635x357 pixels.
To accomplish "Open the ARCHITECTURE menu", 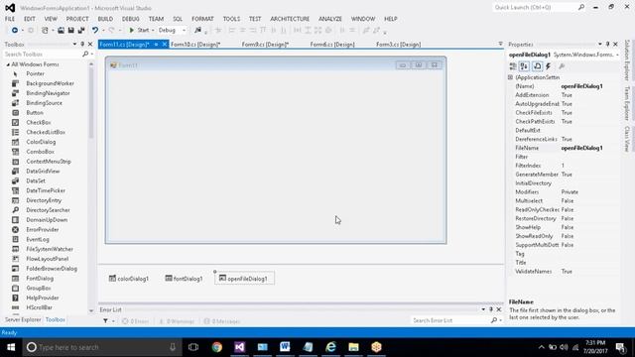I will pos(290,19).
